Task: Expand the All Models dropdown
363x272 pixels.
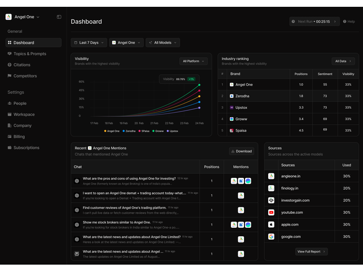Action: [163, 42]
